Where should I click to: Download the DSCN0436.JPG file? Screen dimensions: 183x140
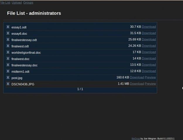point(137,84)
